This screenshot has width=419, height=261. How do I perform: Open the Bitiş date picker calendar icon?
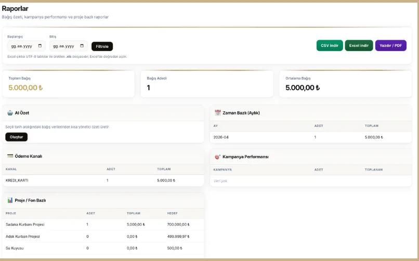click(83, 46)
